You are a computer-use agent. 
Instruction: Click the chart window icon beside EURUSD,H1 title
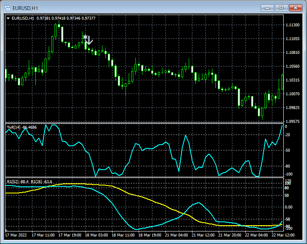pos(7,8)
